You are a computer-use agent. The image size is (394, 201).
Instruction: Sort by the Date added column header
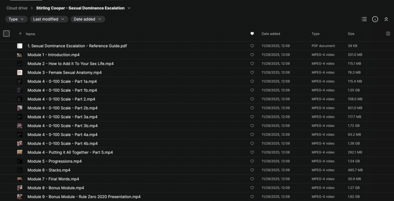click(x=271, y=34)
